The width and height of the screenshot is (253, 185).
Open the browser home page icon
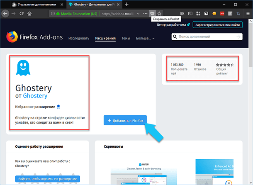[29, 14]
